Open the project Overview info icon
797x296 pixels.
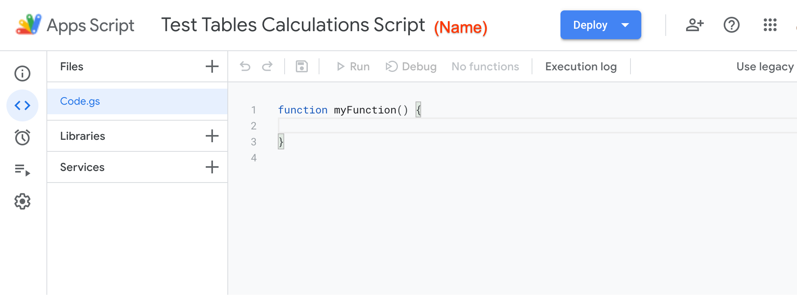[22, 74]
